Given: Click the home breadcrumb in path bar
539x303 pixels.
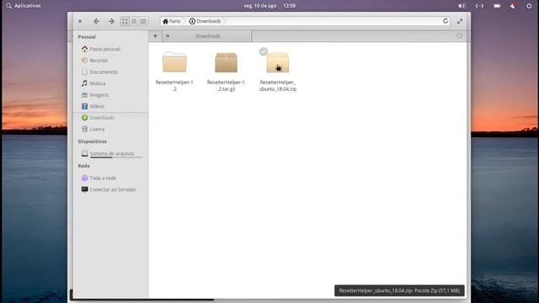Looking at the screenshot, I should point(171,21).
